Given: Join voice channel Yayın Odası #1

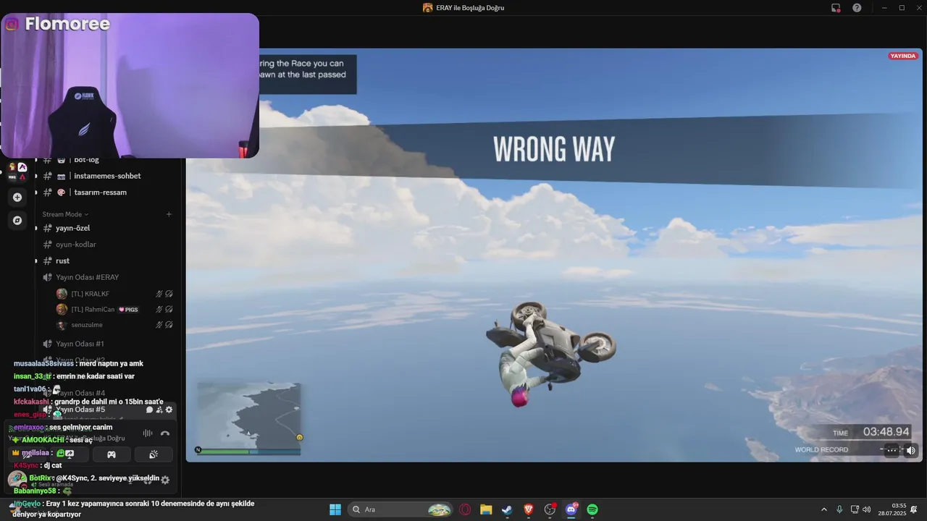Looking at the screenshot, I should pyautogui.click(x=80, y=344).
